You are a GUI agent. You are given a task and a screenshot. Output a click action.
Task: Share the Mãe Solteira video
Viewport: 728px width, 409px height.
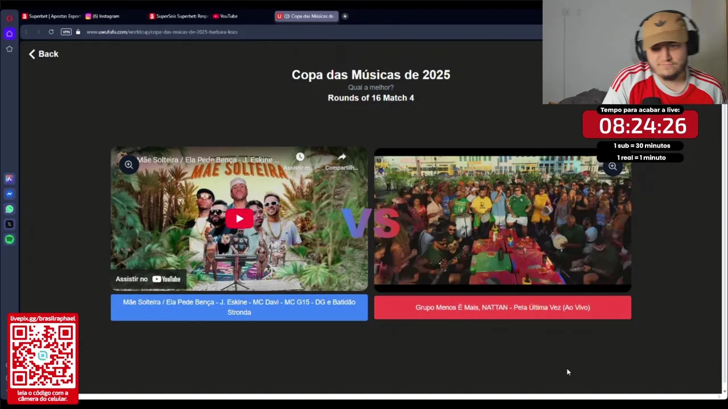coord(342,161)
